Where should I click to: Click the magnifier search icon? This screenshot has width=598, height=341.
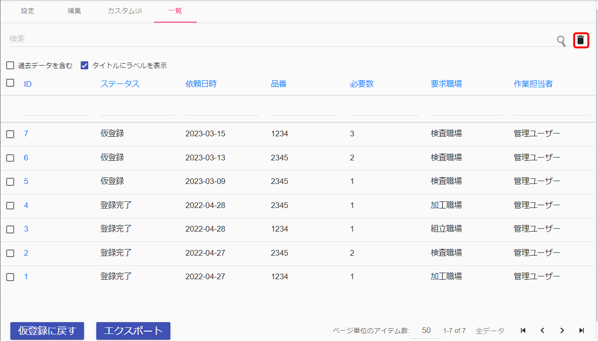pos(561,41)
